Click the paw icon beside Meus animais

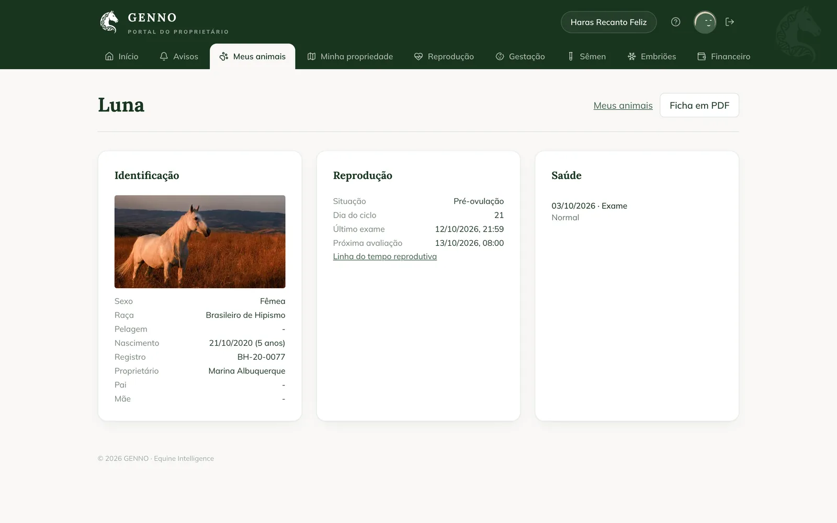pos(224,56)
